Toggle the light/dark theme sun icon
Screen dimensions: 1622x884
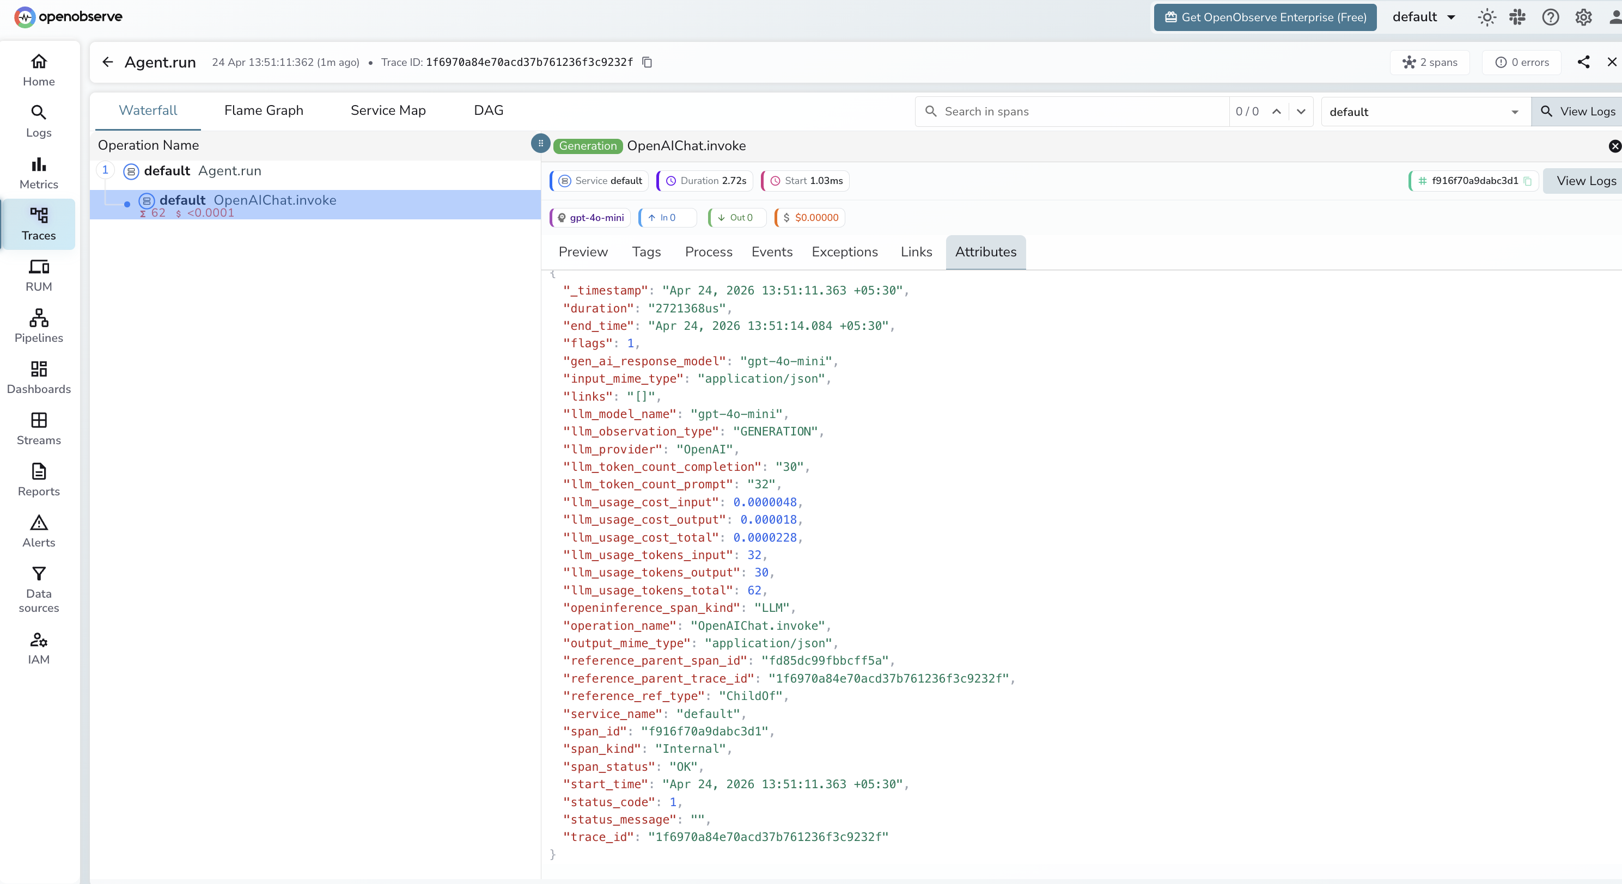coord(1486,17)
